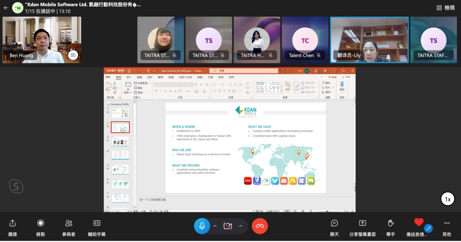The height and width of the screenshot is (242, 461).
Task: Open the 選取 Select dropdown
Action: pos(327,92)
